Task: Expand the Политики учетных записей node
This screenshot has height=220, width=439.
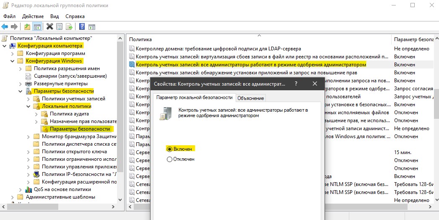Action: coord(28,99)
